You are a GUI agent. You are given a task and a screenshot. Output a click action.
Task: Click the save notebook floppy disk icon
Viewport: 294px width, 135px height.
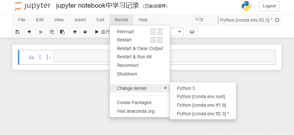[x=17, y=32]
